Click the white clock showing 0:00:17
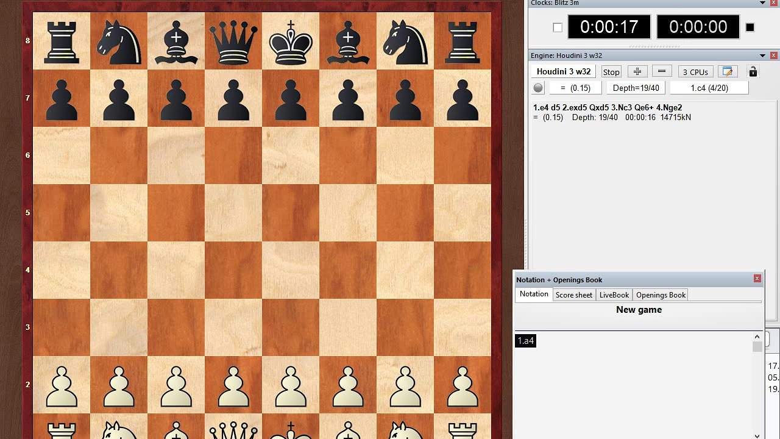The height and width of the screenshot is (439, 780). click(609, 27)
